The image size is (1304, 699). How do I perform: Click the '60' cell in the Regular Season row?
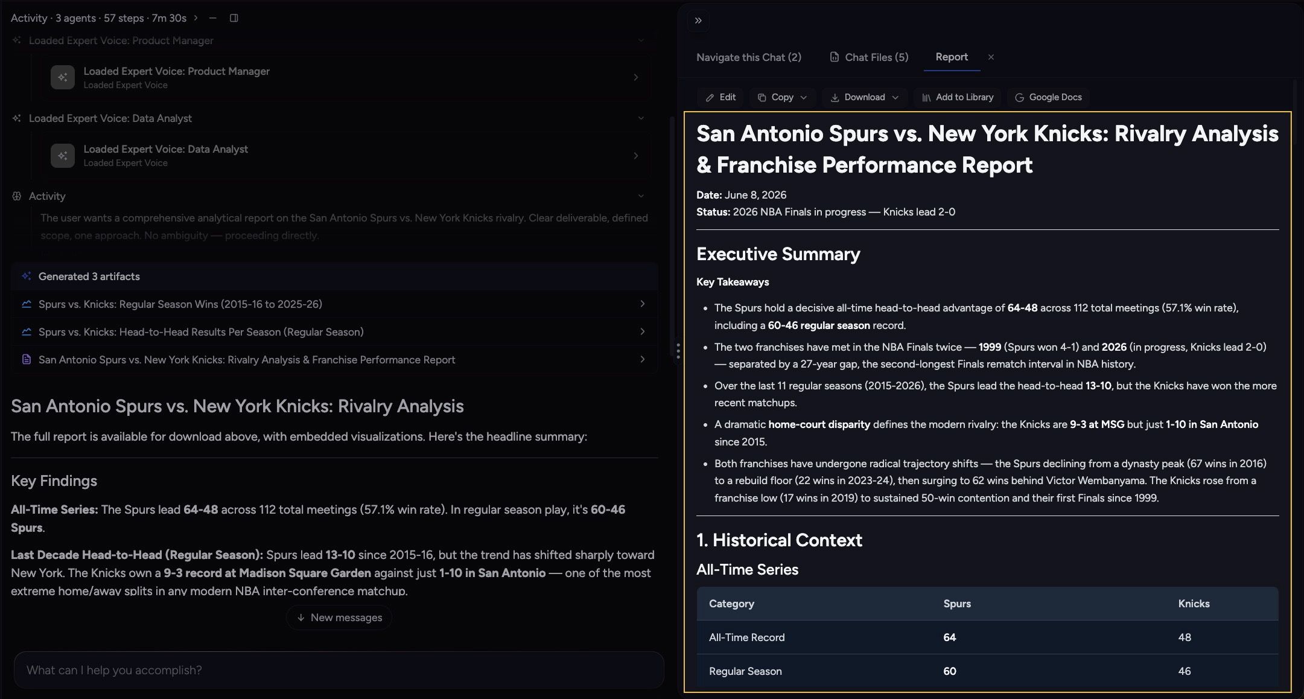950,671
